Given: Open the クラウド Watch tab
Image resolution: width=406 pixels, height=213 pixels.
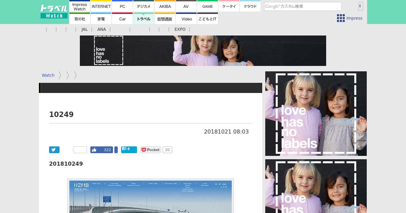Looking at the screenshot, I should coord(250,6).
